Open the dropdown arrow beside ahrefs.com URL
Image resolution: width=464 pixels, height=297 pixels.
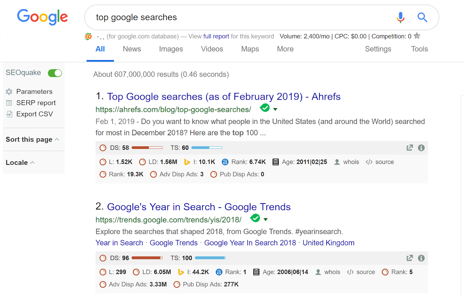[x=275, y=109]
